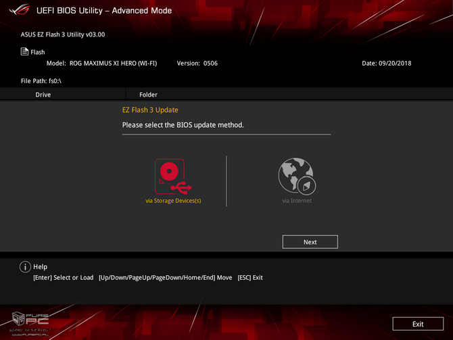Click the 'Model: ROG MAXIMUS XI HERO (WI-FI)' text

[x=101, y=64]
